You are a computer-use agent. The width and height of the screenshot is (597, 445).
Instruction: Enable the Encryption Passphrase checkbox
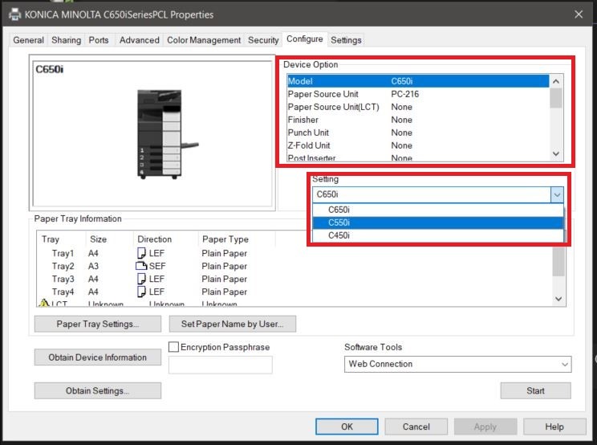(x=173, y=347)
